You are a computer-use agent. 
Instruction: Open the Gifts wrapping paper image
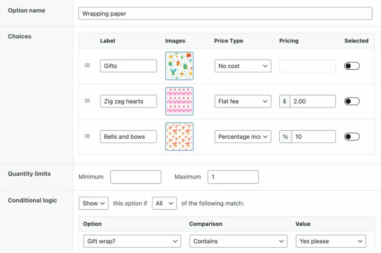coord(179,66)
